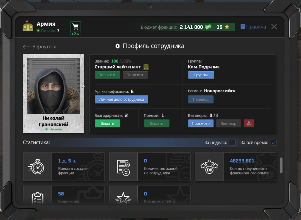Open the "Группы" group selector
The image size is (301, 220).
tap(201, 75)
